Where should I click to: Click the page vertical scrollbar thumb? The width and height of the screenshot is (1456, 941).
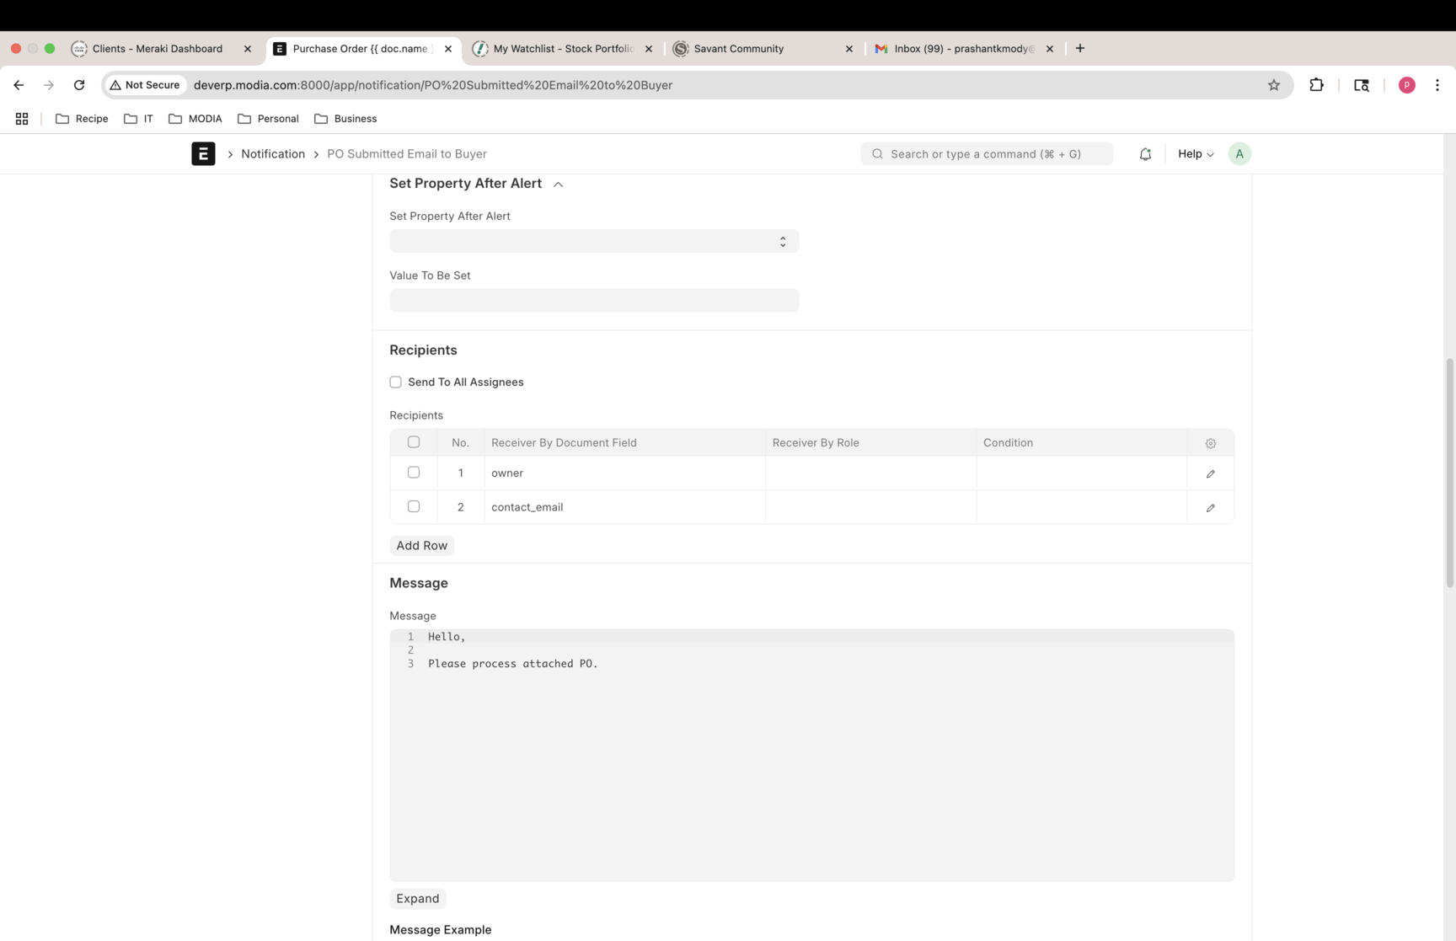(x=1449, y=473)
